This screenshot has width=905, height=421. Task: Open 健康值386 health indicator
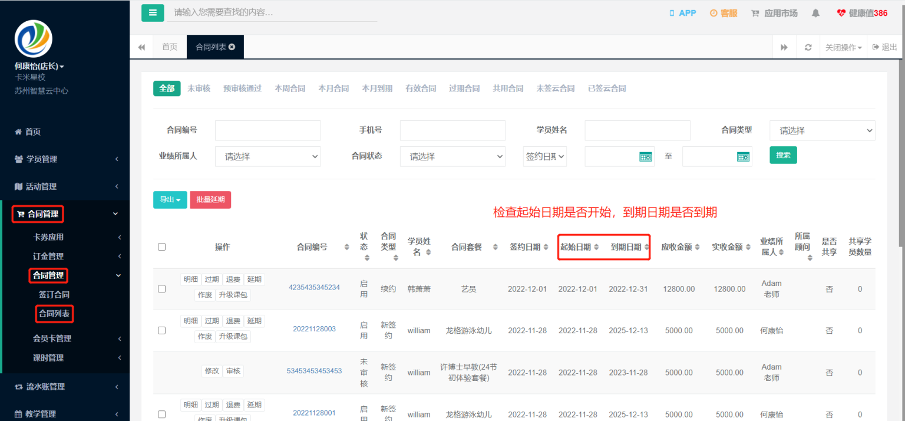click(862, 13)
